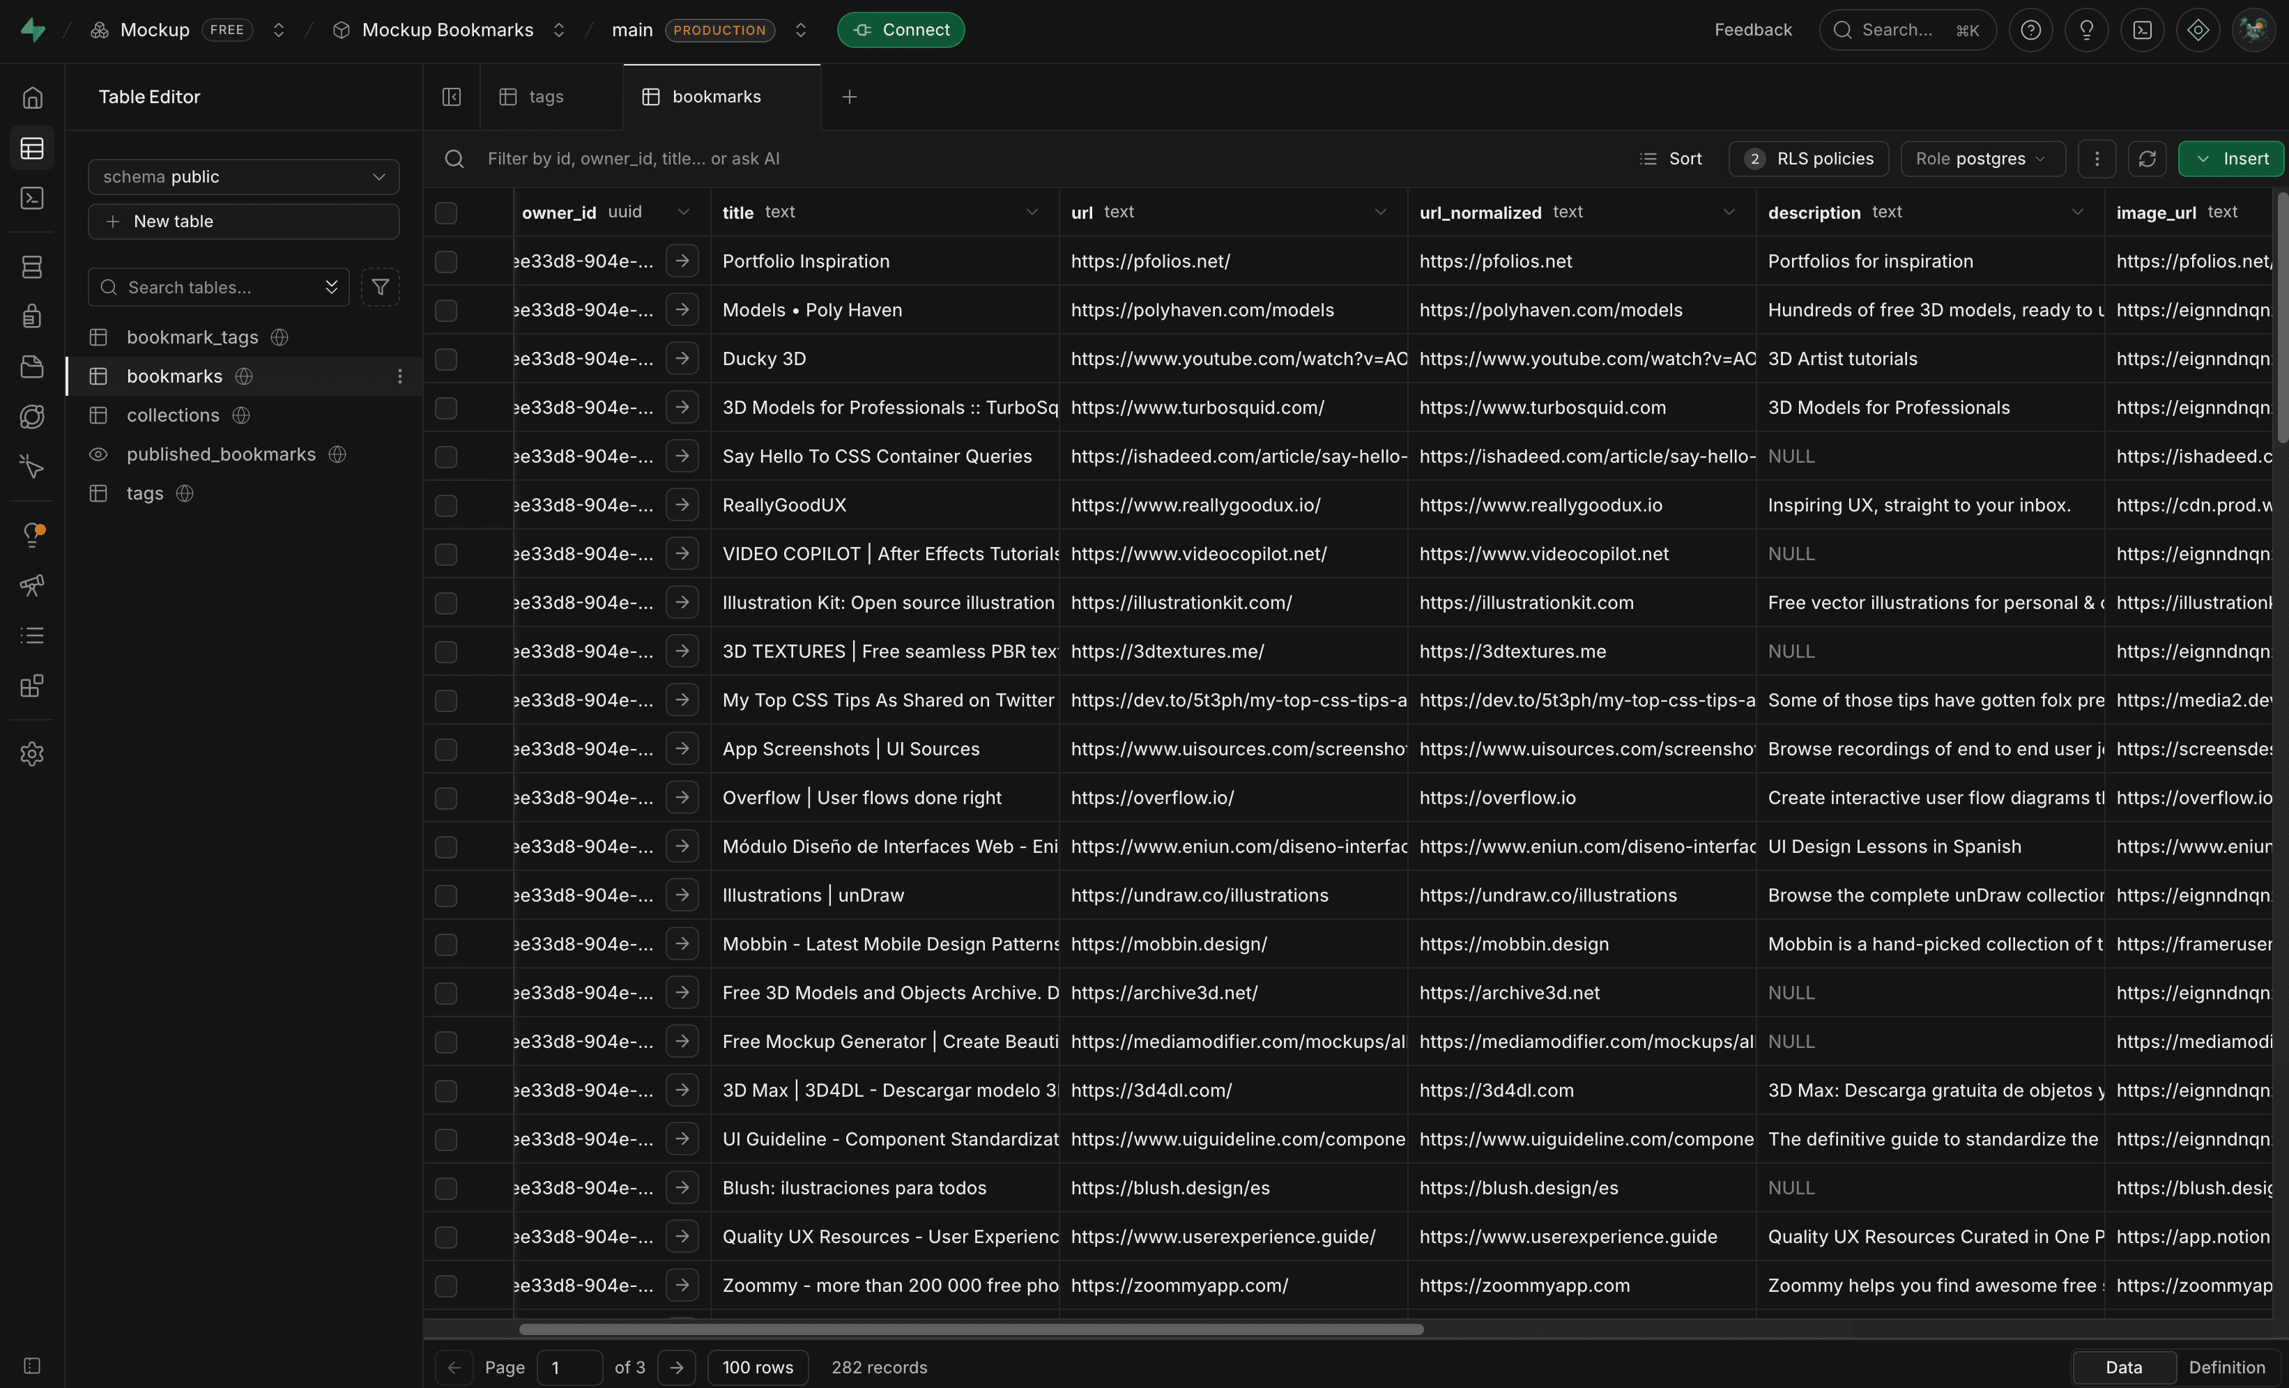
Task: Open the RLS policies button
Action: tap(1809, 159)
